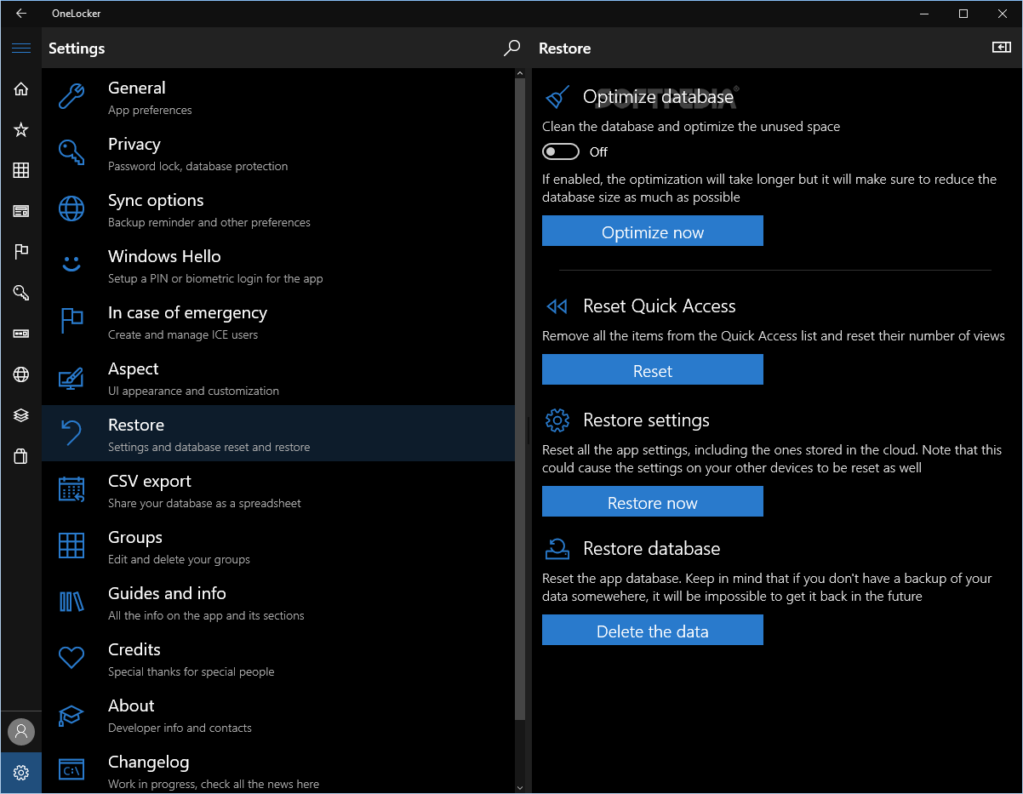Open the flag sidebar icon
The width and height of the screenshot is (1023, 794).
(x=21, y=252)
